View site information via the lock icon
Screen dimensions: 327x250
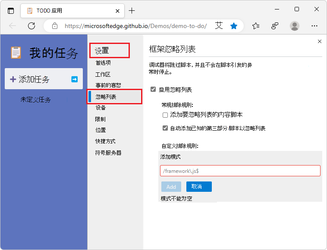coord(55,26)
